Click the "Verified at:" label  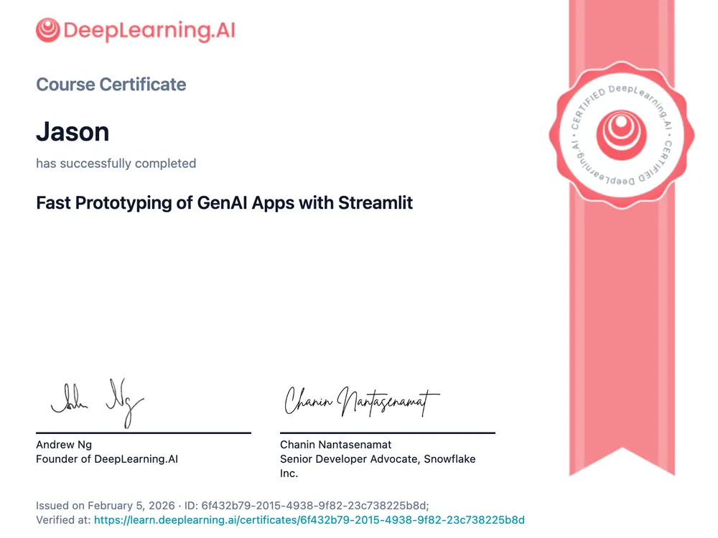click(63, 520)
